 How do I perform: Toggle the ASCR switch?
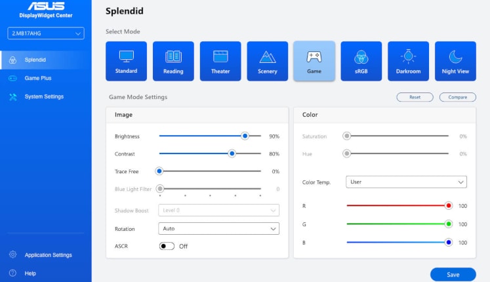(x=167, y=246)
